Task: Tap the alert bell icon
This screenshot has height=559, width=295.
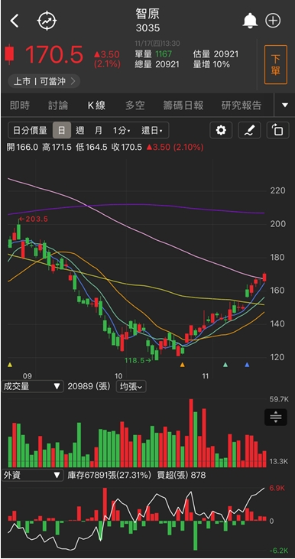Action: 250,21
